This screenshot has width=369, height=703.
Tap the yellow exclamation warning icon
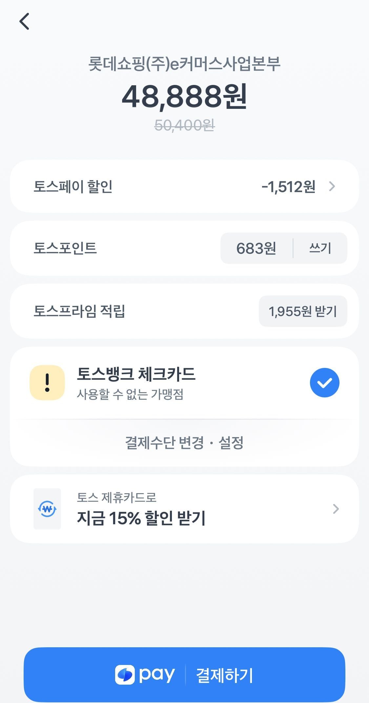coord(47,383)
